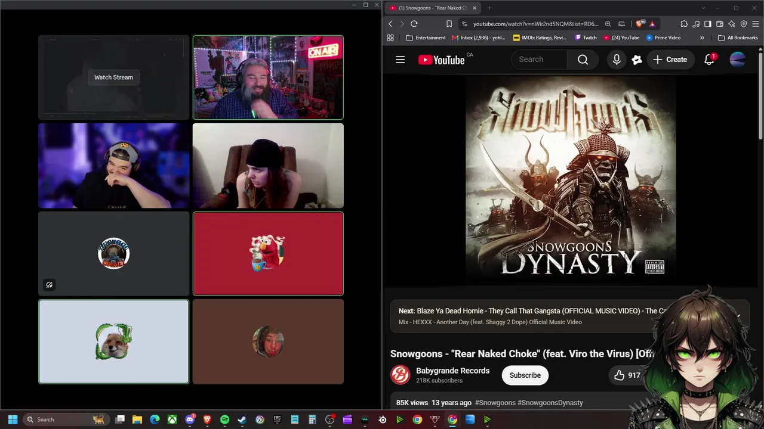Click the #SnowgoonsDynasty hashtag

point(550,403)
